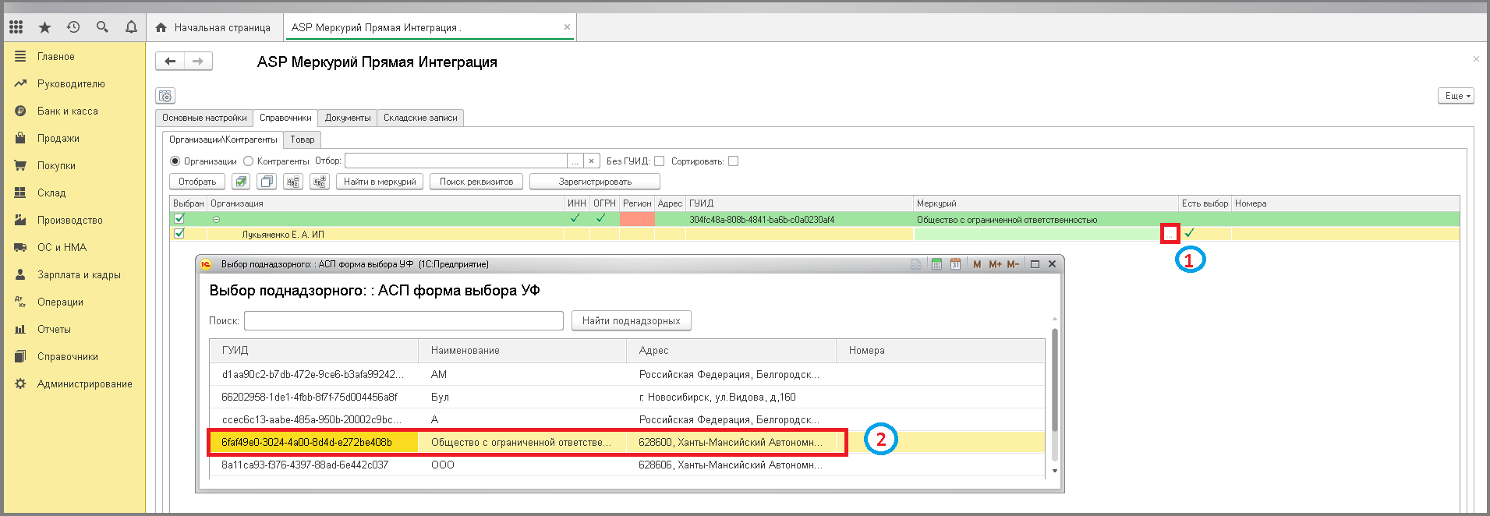Open the calendar icon in dialog title bar
The height and width of the screenshot is (516, 1490).
pos(955,264)
